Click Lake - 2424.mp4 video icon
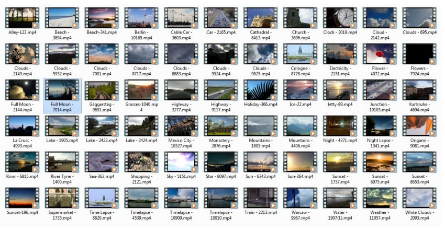 141,126
